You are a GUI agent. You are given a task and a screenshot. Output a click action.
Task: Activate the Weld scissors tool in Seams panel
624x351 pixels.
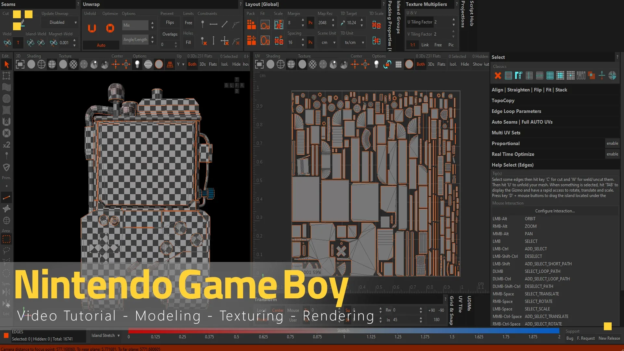point(7,43)
